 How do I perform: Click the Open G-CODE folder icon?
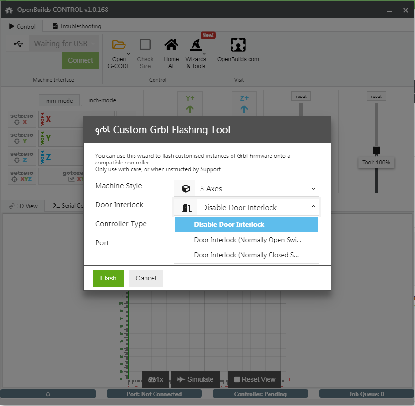119,45
